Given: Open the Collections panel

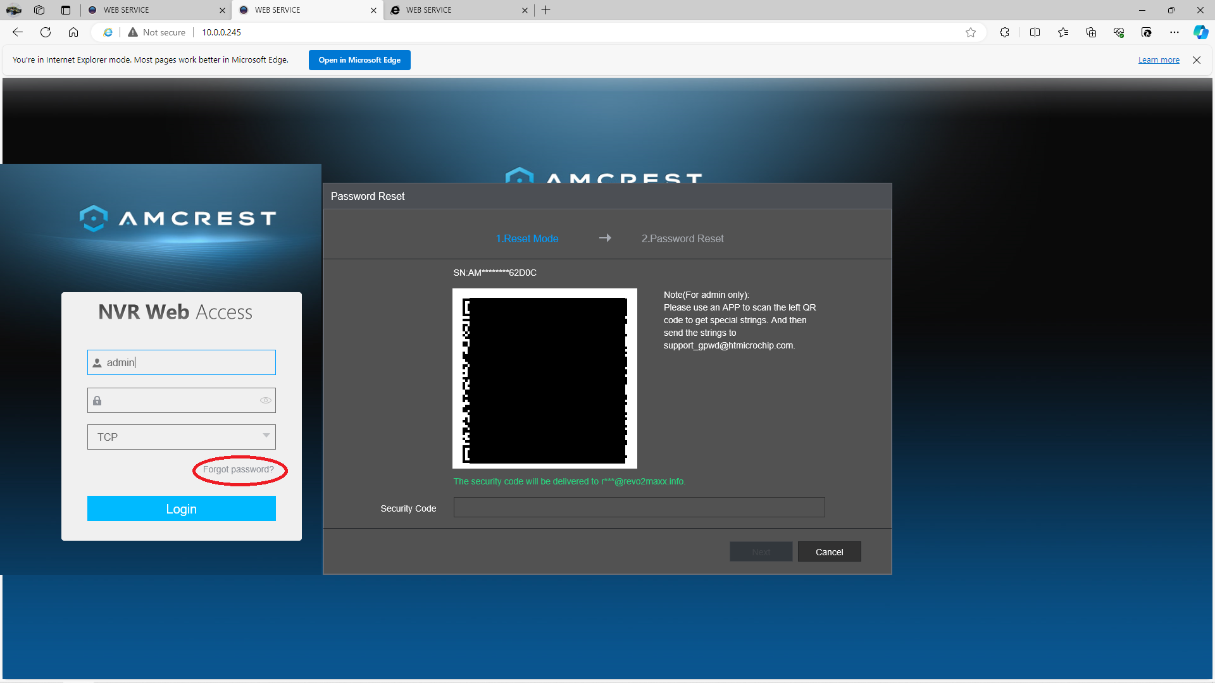Looking at the screenshot, I should pyautogui.click(x=1091, y=32).
